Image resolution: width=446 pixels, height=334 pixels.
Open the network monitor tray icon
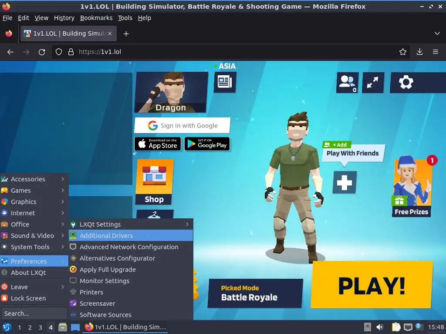point(408,327)
